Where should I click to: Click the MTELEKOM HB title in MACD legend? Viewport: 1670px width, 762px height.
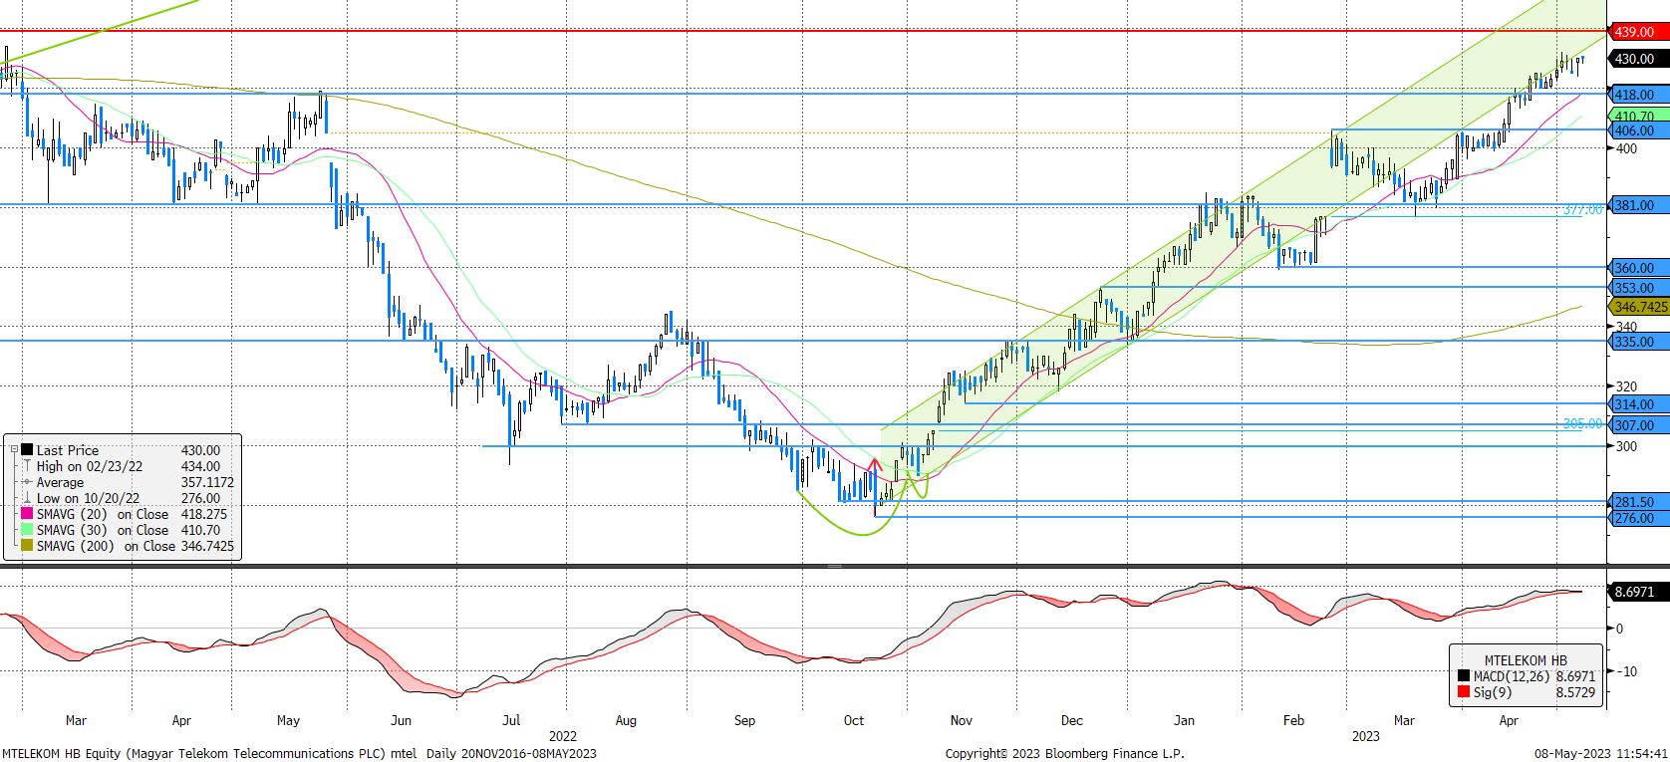point(1526,660)
